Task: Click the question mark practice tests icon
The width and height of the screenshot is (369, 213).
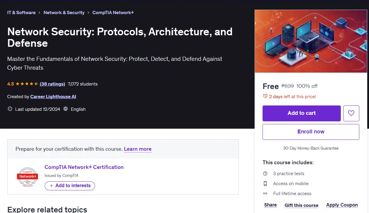Action: (x=265, y=174)
